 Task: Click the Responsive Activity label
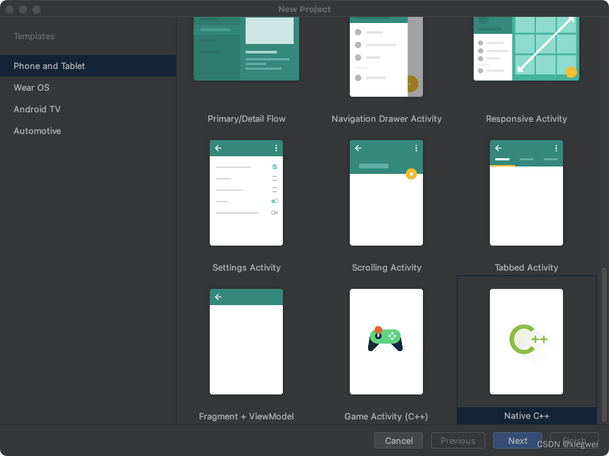coord(526,119)
